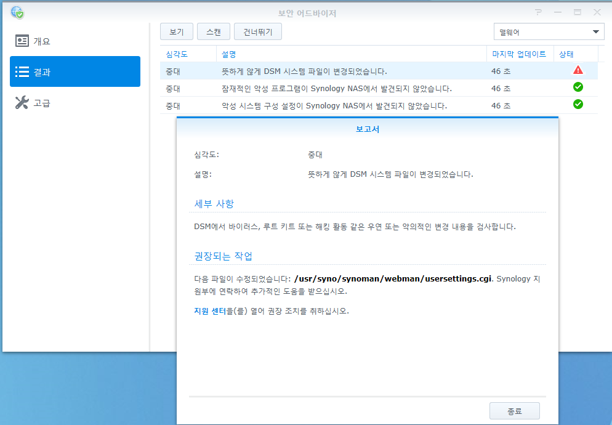Select row 악성 시스템 구성 설정이 Synology NAS

pos(379,105)
